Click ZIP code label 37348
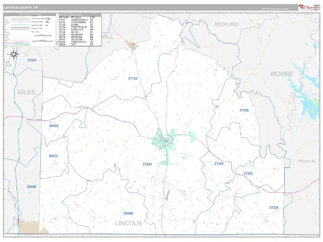323x242 pixels. [219, 163]
